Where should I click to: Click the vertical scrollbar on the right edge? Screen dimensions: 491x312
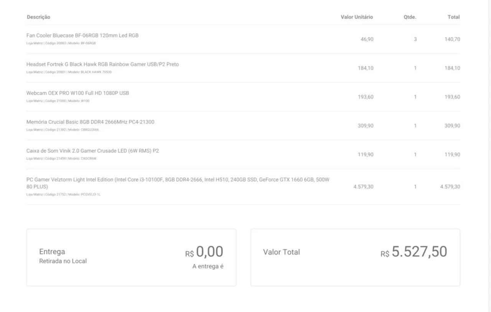[x=489, y=153]
